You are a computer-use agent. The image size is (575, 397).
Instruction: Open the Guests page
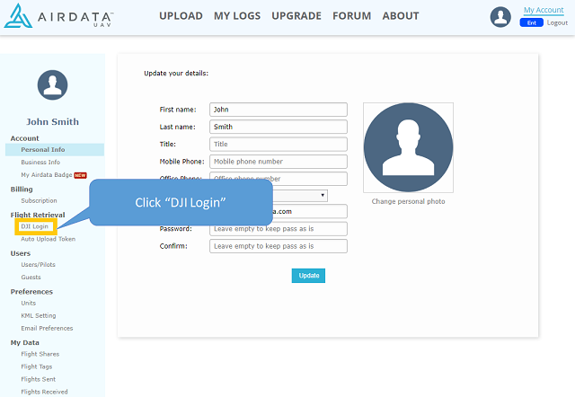coord(31,278)
